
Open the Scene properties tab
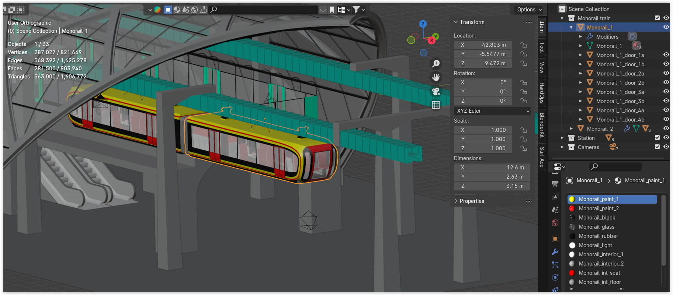coord(555,210)
